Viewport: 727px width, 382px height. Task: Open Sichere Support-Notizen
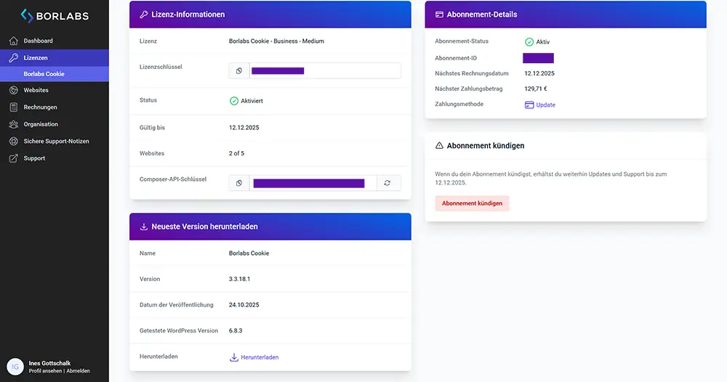click(x=55, y=141)
